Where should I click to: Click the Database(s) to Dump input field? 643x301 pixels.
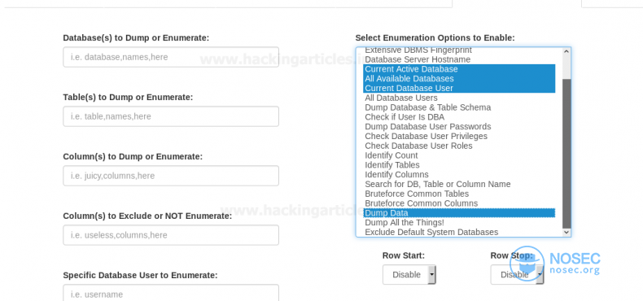171,57
